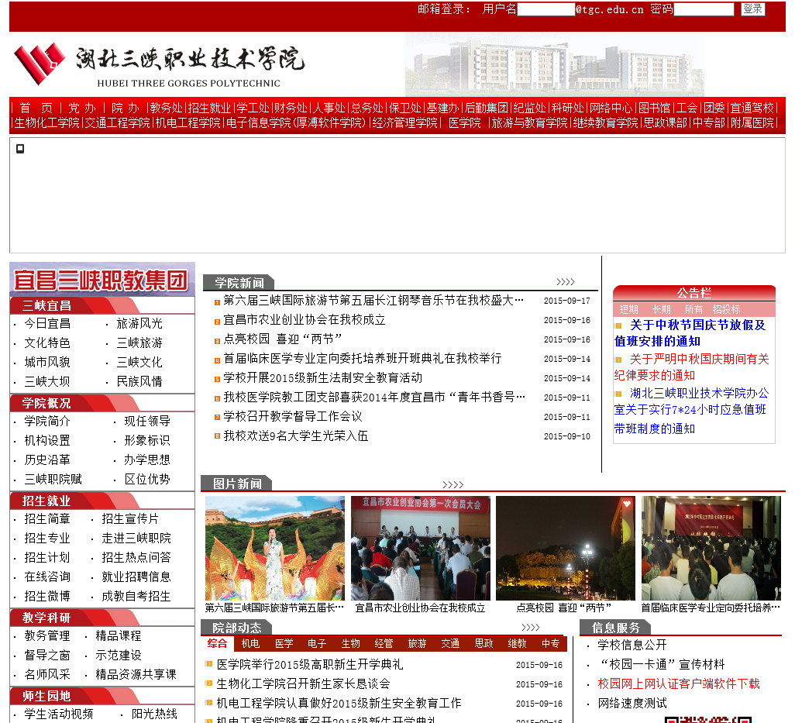Open the 阳光热线 sidebar link
This screenshot has width=795, height=723.
coord(154,714)
